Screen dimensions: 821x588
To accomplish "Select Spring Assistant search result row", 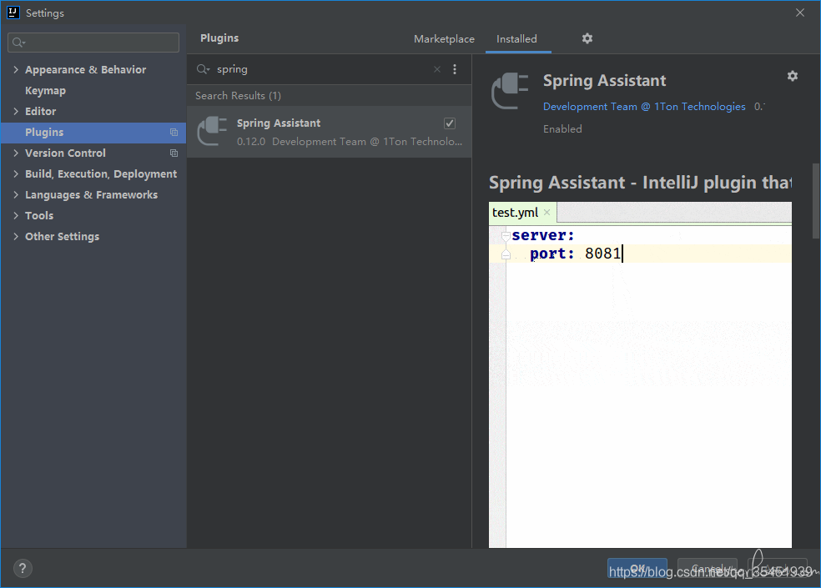I will (330, 132).
